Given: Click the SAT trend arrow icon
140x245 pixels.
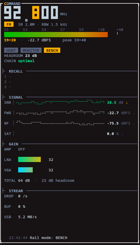Looking at the screenshot, I should (x=122, y=134).
